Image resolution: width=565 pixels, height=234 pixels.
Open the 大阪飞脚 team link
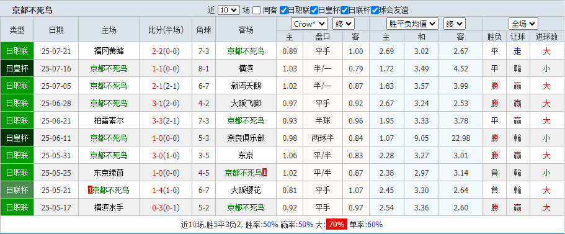point(246,104)
